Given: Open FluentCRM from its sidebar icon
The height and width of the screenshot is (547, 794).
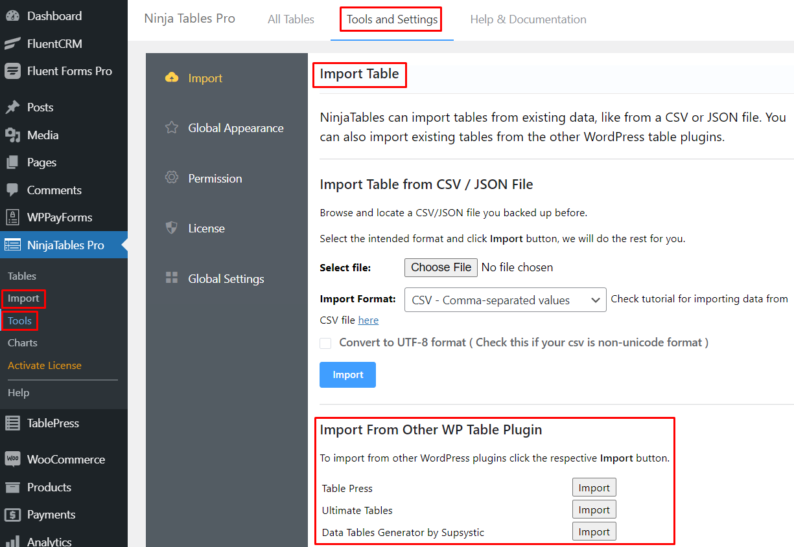Looking at the screenshot, I should (x=12, y=44).
